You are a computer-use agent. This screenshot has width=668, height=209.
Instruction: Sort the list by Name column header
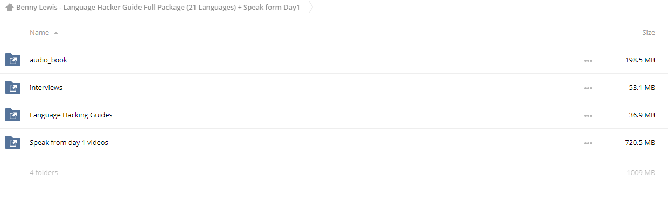[x=39, y=32]
